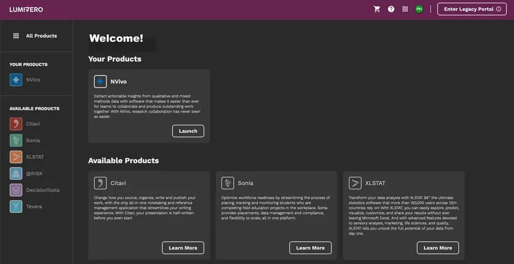
Task: Launch the NVivo product
Action: (188, 131)
